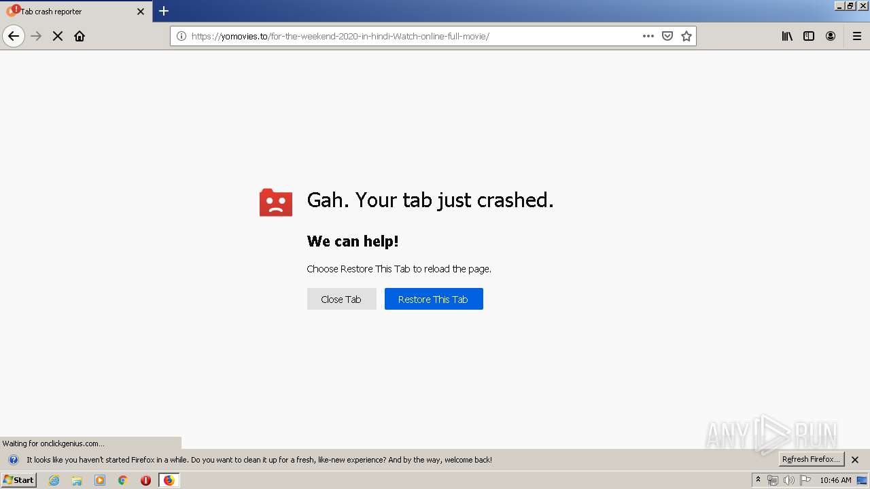Screen dimensions: 870x489
Task: Open network status tray icon
Action: click(x=772, y=480)
